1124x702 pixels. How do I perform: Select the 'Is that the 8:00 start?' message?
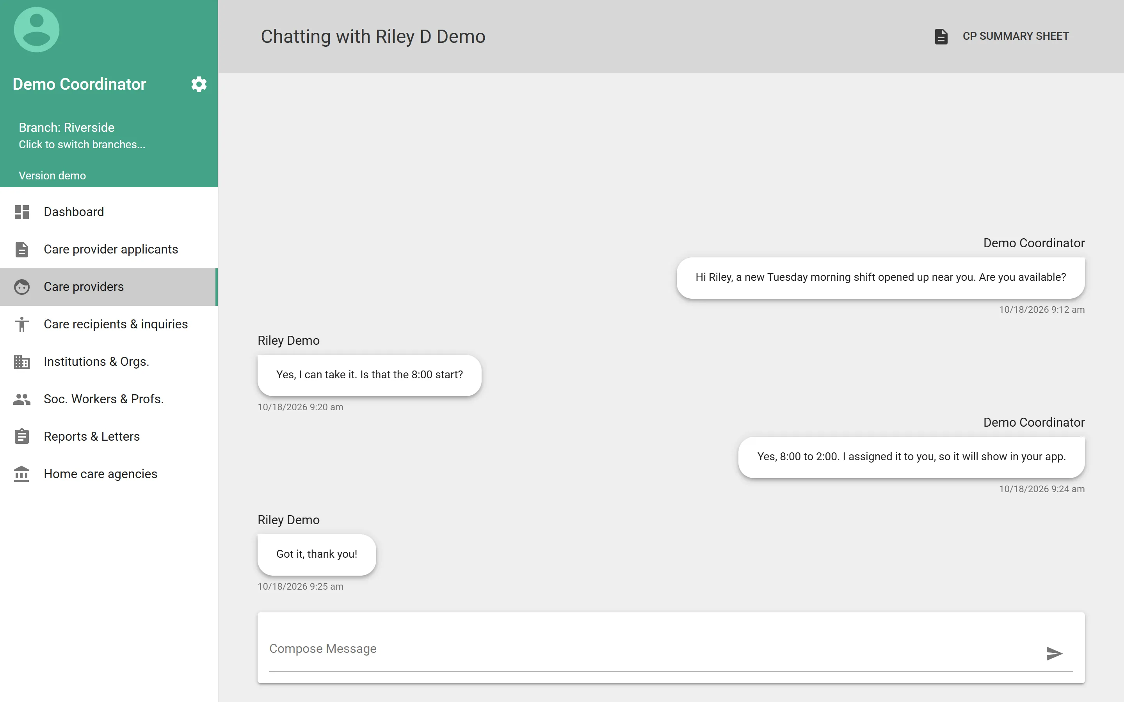coord(369,375)
